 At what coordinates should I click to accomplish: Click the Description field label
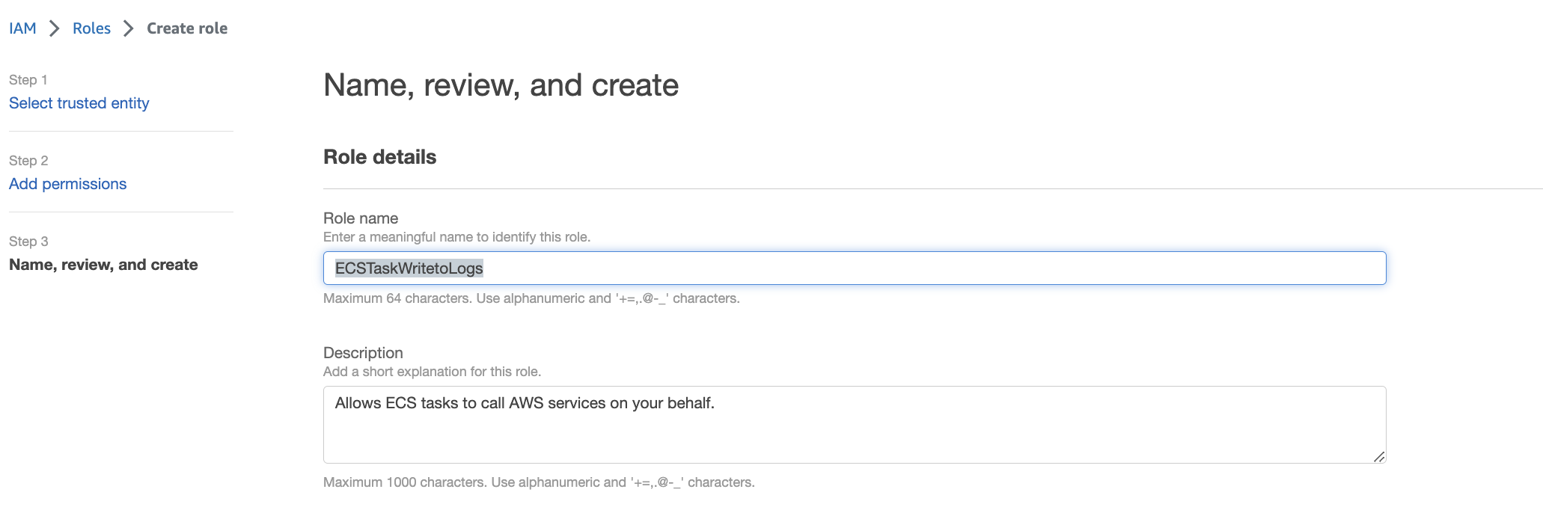pos(363,353)
